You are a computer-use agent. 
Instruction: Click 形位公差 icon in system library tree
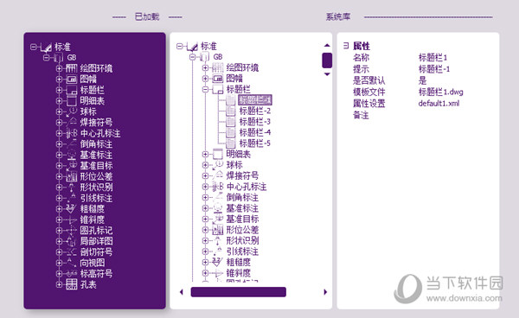217,230
